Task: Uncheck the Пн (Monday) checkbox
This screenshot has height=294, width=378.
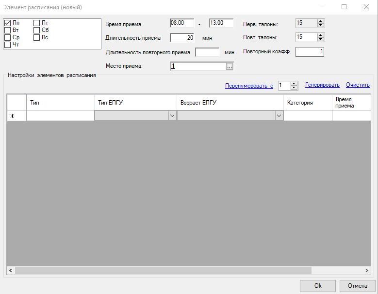Action: pyautogui.click(x=7, y=23)
